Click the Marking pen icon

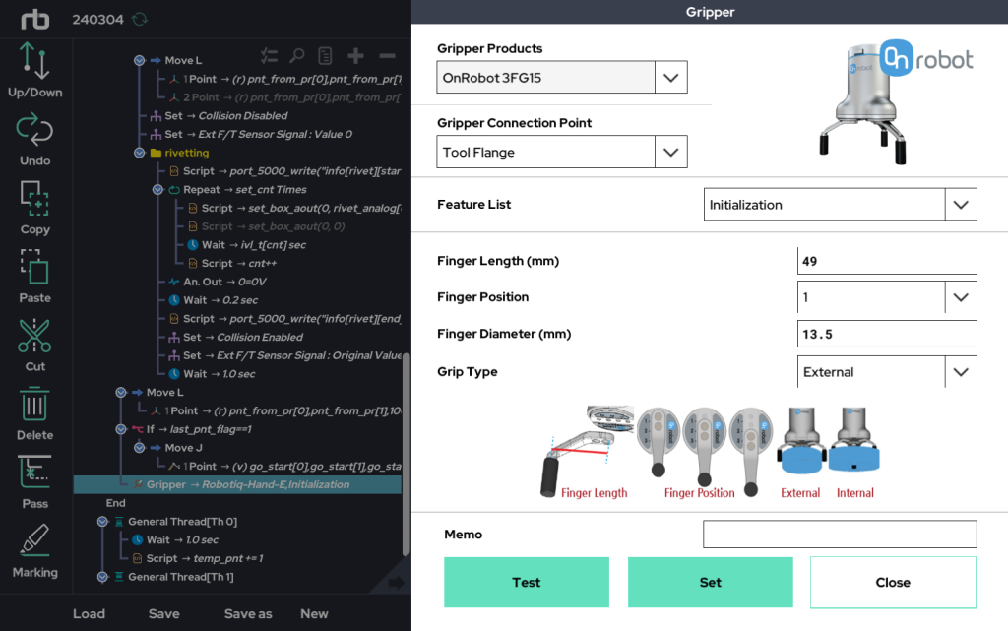tap(34, 540)
